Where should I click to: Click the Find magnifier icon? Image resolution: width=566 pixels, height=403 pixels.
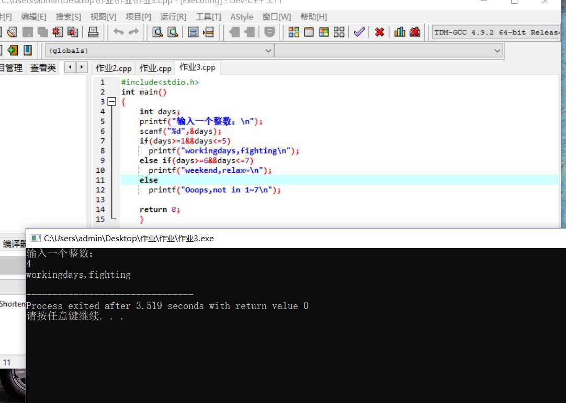157,32
